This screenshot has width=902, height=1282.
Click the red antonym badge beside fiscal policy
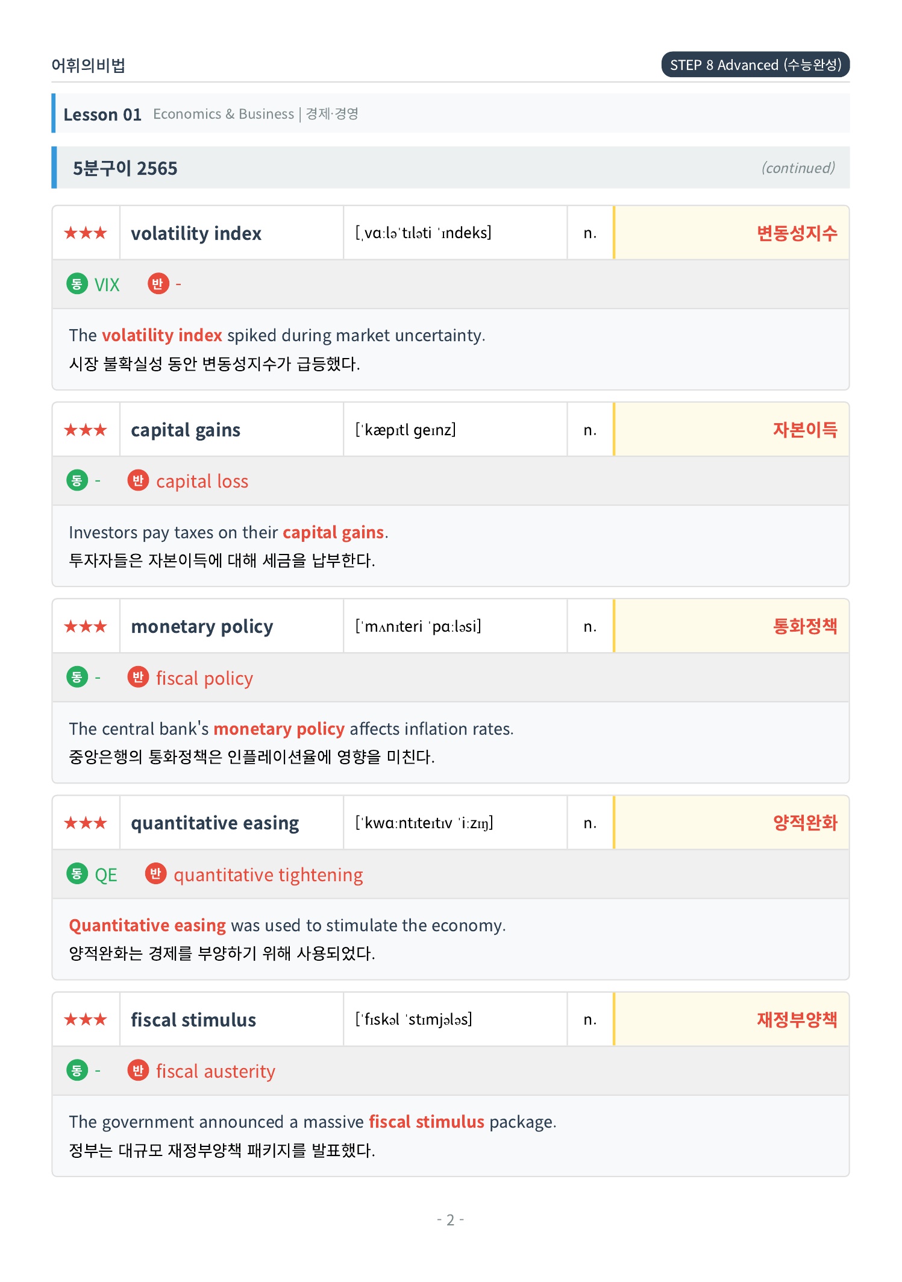(x=138, y=677)
